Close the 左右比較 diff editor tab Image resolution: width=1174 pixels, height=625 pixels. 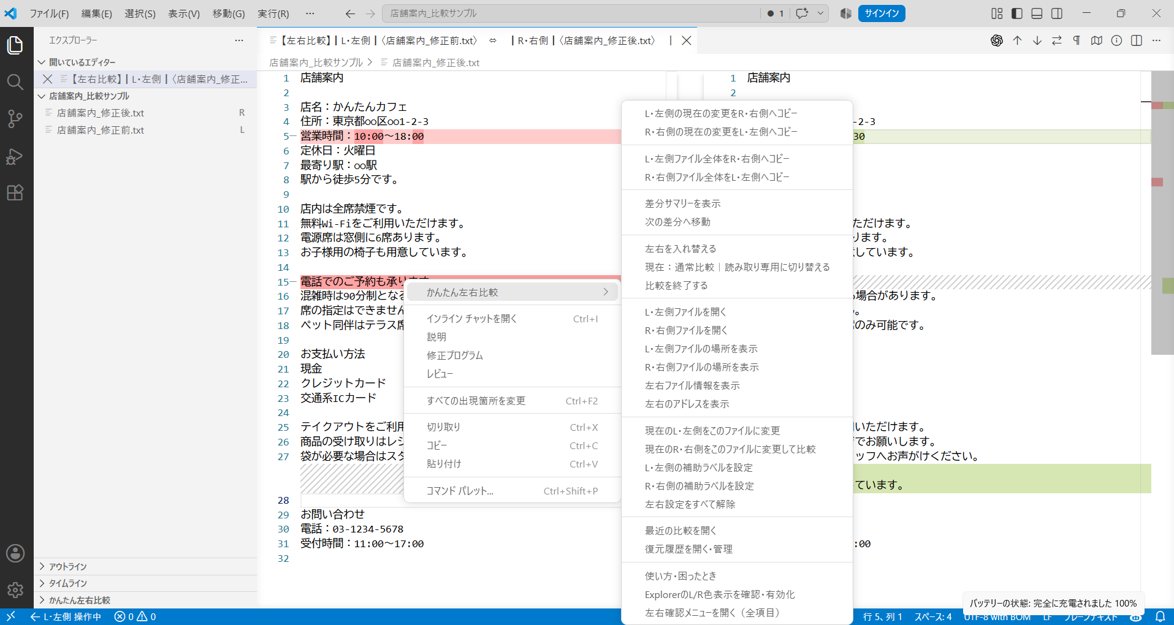[x=687, y=40]
